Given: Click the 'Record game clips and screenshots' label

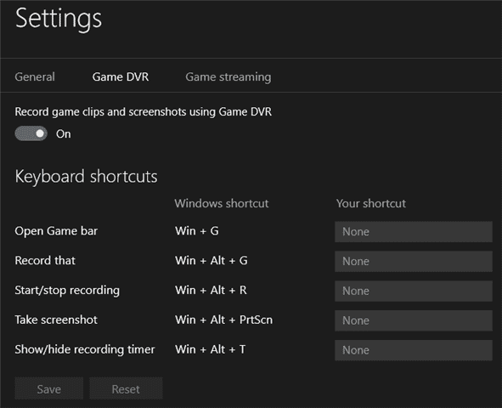Looking at the screenshot, I should [x=143, y=112].
